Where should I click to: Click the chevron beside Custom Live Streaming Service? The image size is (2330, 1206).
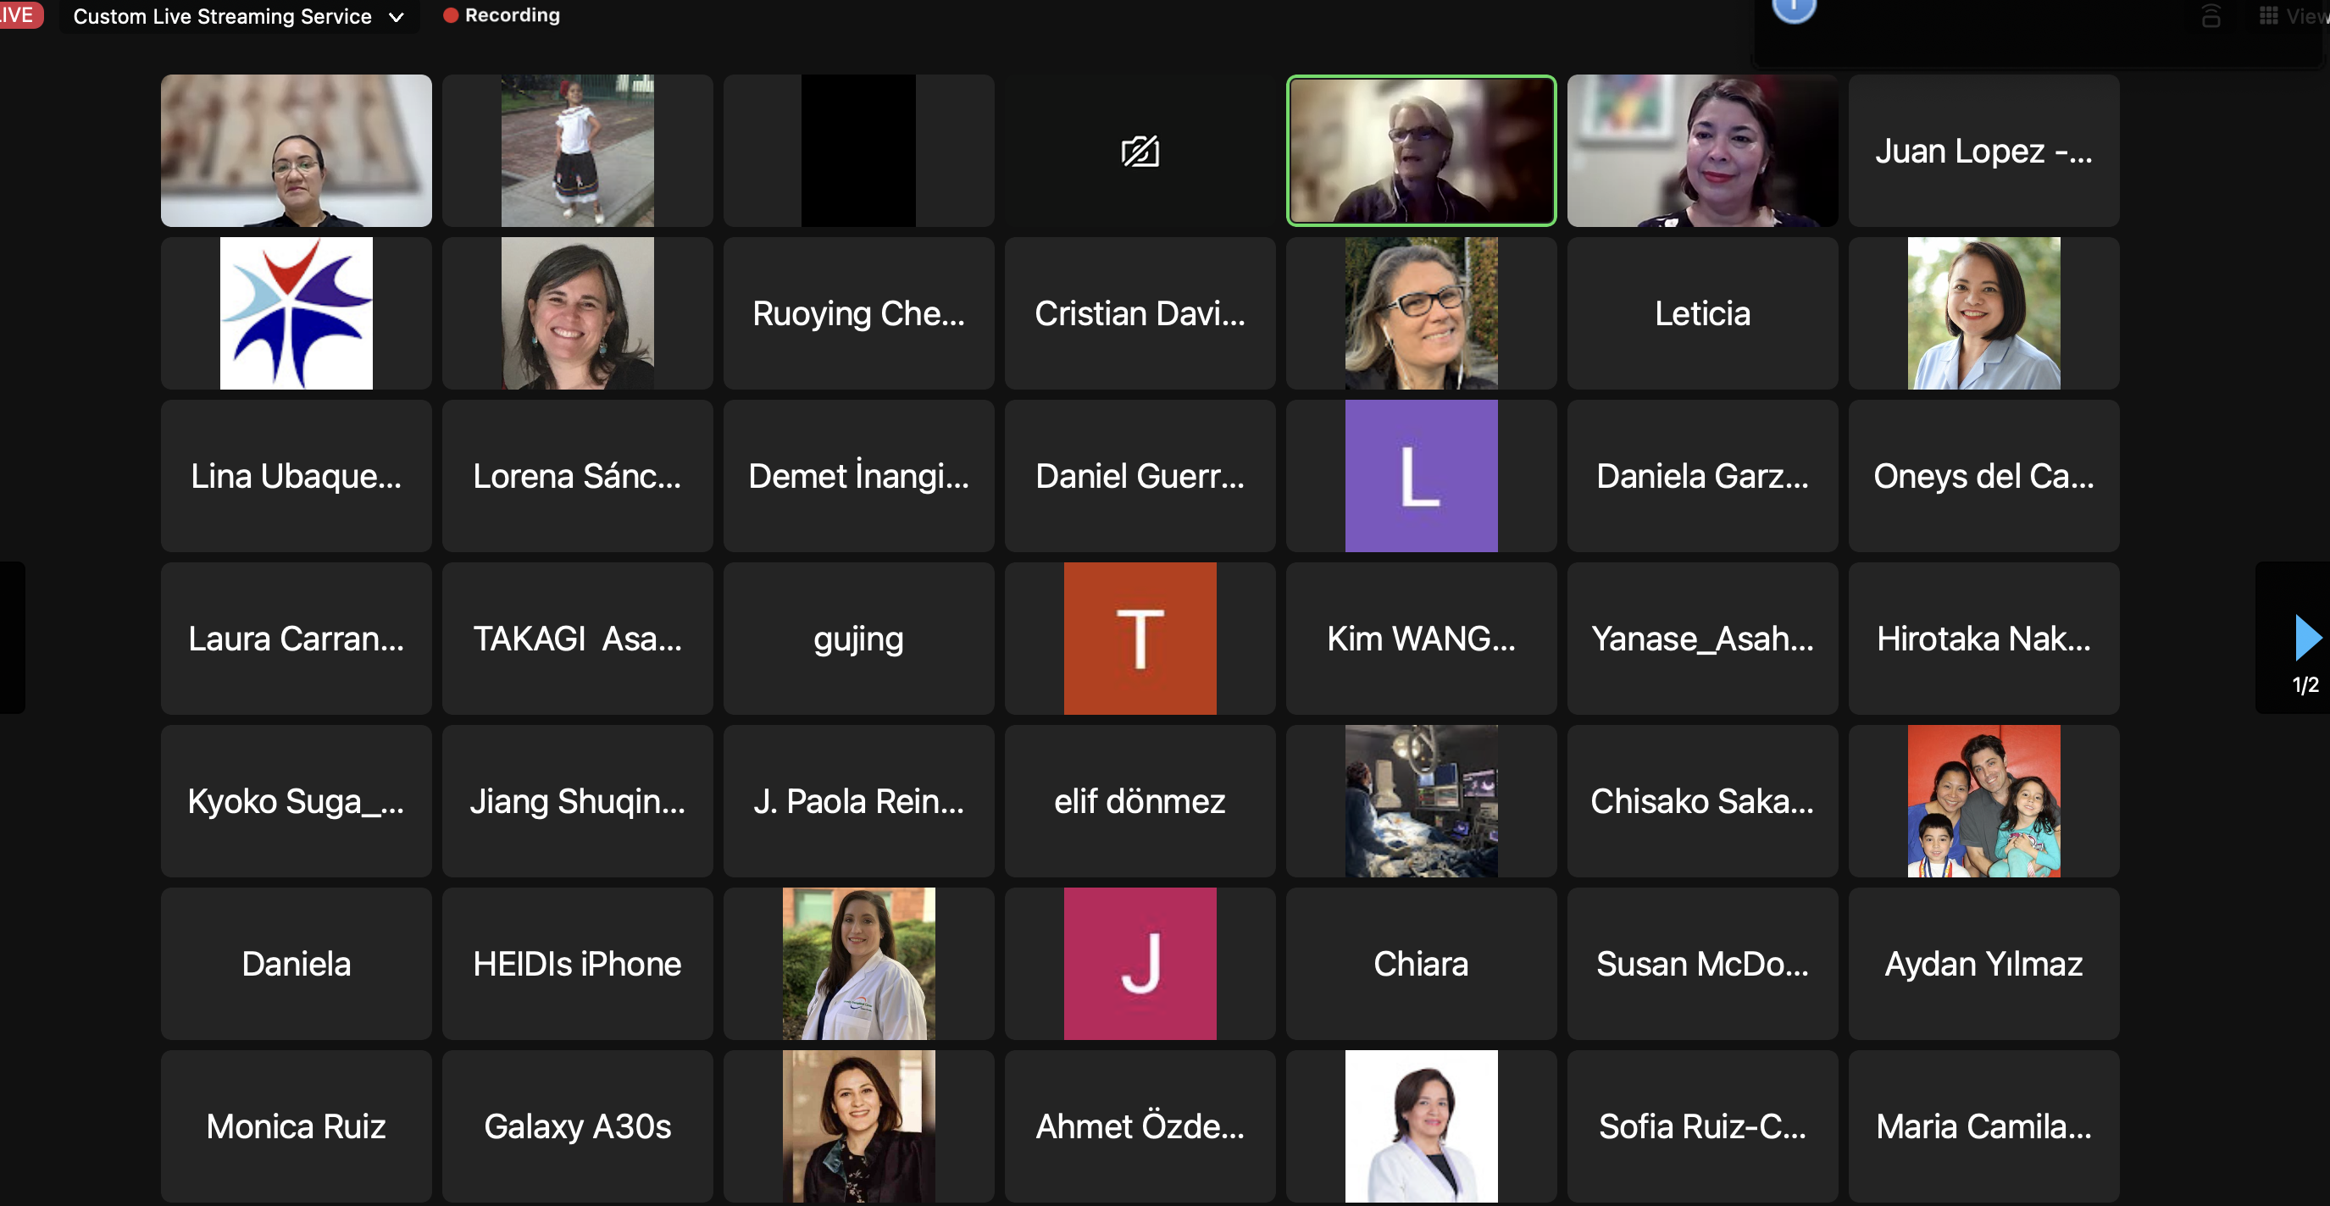pyautogui.click(x=397, y=17)
